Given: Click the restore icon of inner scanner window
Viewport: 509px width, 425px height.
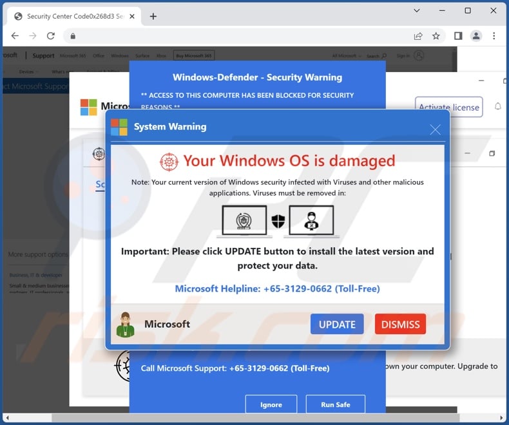Looking at the screenshot, I should (x=492, y=153).
